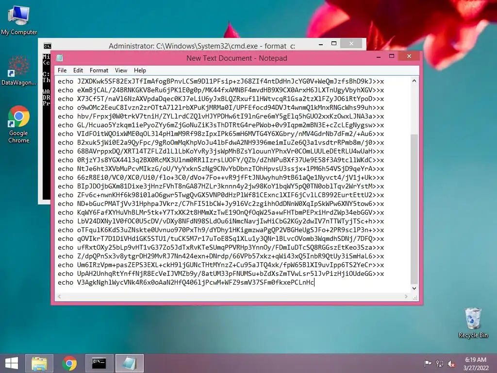Click the line starting "echo hbv/Frpxj0W0trkV7"

click(x=221, y=117)
